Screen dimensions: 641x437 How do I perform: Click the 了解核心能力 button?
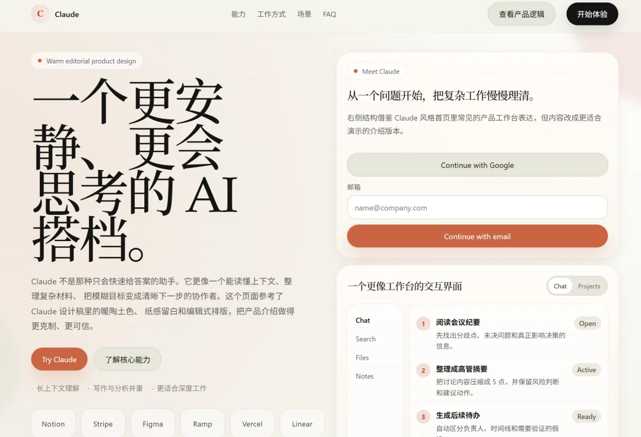click(x=128, y=359)
